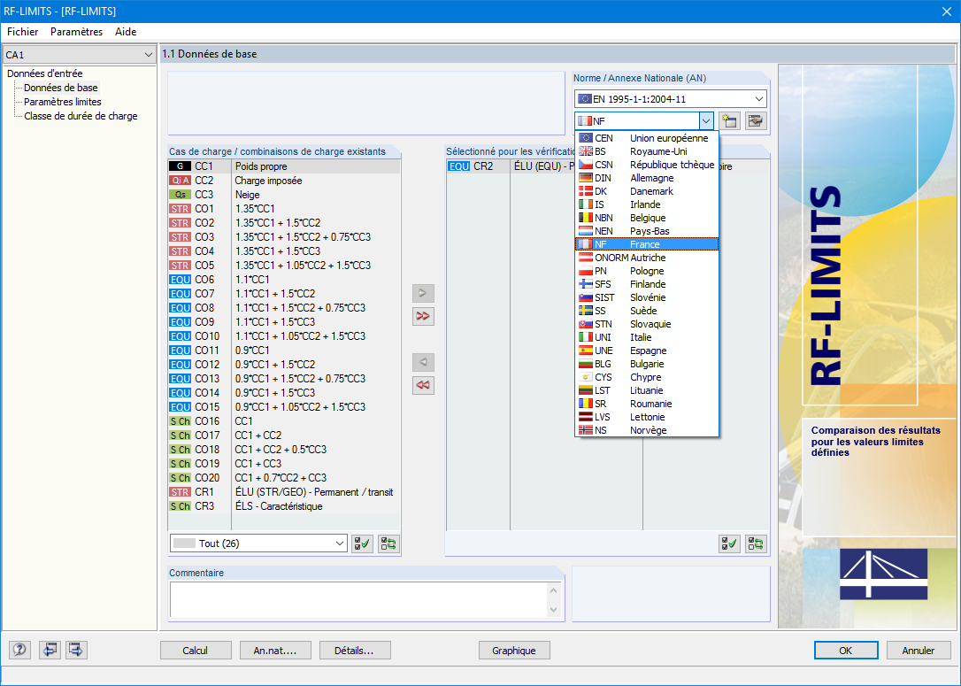Invert selection in selected-for-verification list
The image size is (961, 686).
point(756,543)
